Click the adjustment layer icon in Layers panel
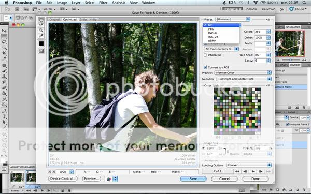 click(284, 190)
